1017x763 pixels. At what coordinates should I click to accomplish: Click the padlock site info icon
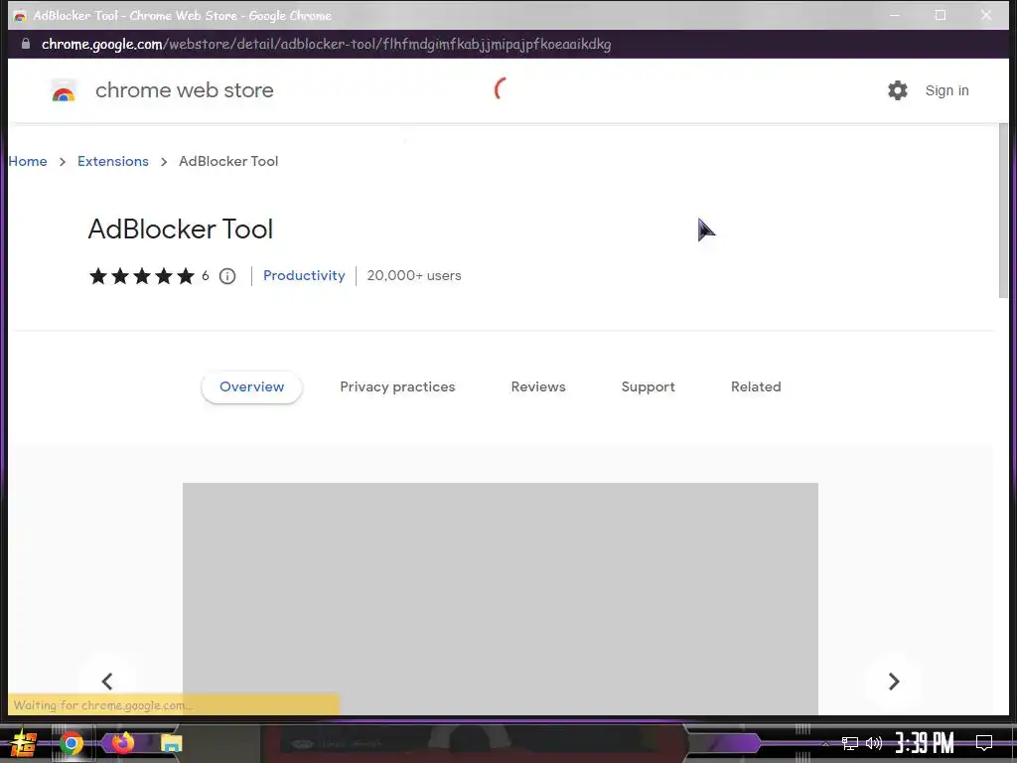(26, 44)
